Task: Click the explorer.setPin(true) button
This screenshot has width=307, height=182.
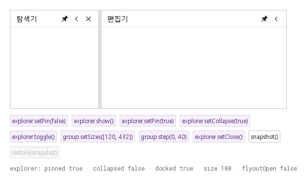Action: [148, 121]
